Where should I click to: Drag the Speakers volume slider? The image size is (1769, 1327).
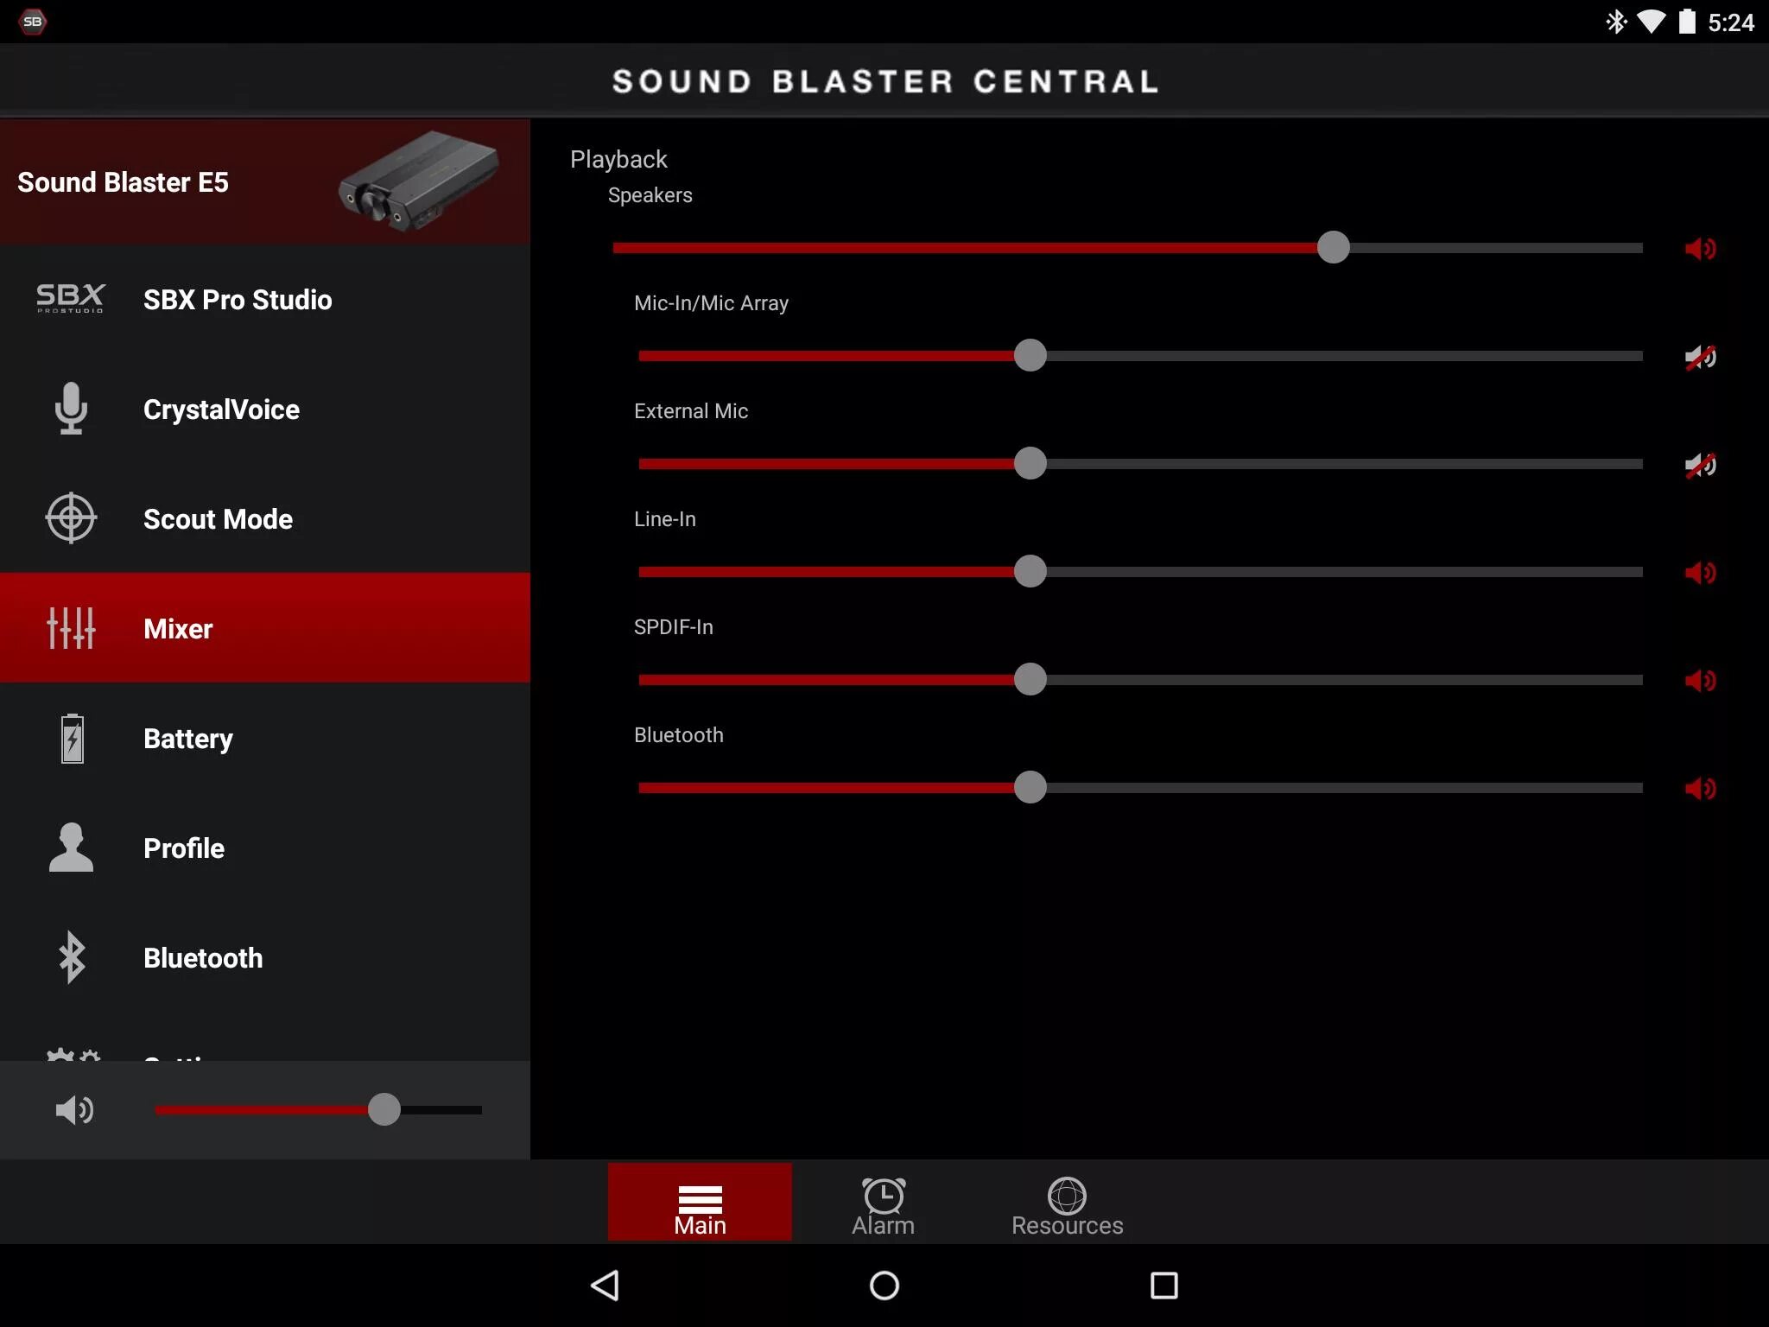click(x=1330, y=248)
